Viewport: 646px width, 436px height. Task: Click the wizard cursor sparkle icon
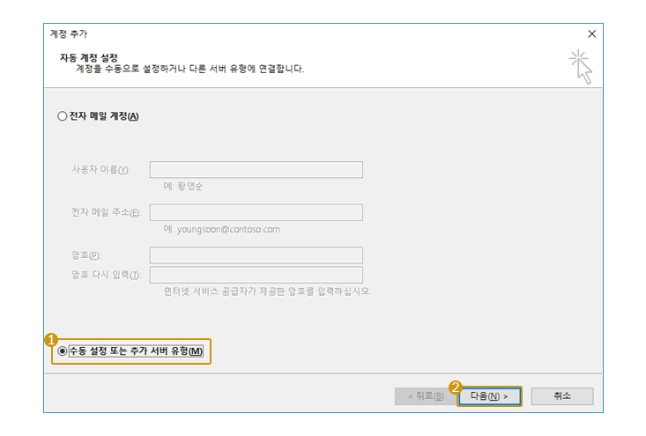(x=580, y=67)
